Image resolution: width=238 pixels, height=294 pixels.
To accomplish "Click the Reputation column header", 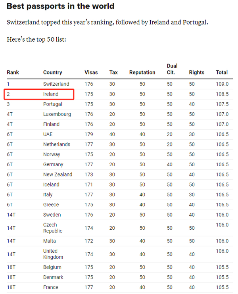I will pos(142,72).
